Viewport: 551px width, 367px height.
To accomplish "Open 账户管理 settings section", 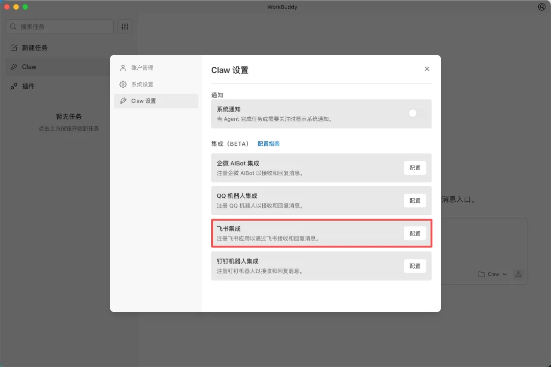I will 156,68.
